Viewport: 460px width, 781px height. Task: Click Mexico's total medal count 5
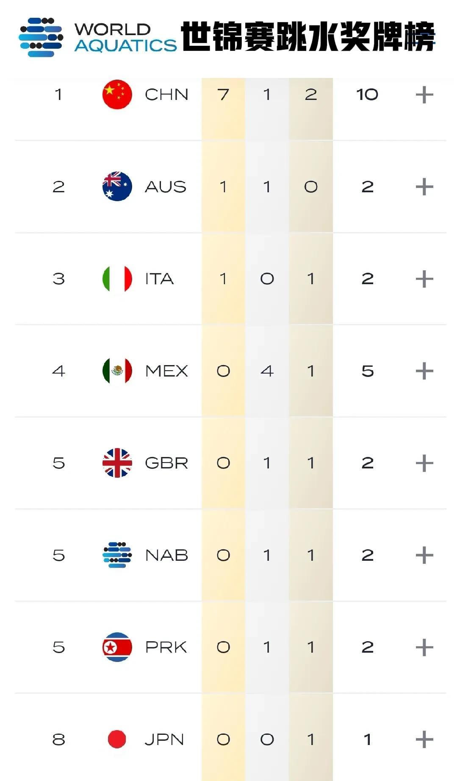[367, 371]
